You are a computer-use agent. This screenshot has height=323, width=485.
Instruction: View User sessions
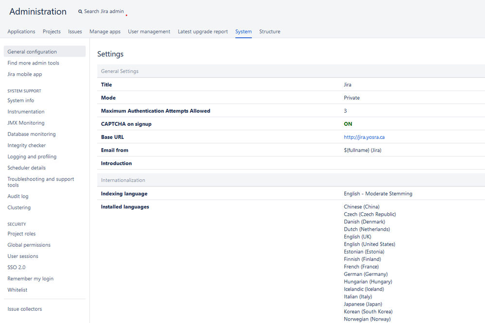pyautogui.click(x=23, y=256)
